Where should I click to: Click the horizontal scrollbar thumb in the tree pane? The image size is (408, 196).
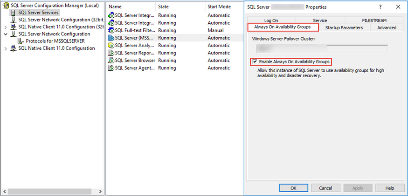[49, 191]
